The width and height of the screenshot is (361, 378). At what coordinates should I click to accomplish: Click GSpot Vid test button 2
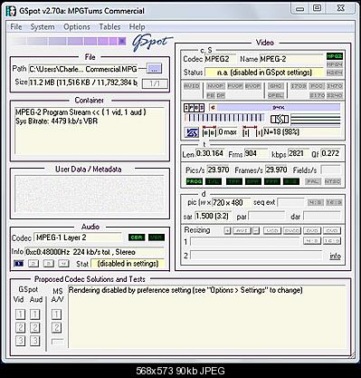coord(20,327)
